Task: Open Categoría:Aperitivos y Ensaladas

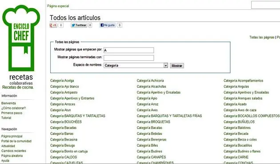Action: (246, 93)
